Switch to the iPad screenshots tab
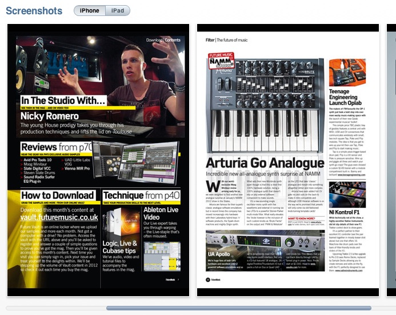Image resolution: width=396 pixels, height=315 pixels. coord(118,11)
